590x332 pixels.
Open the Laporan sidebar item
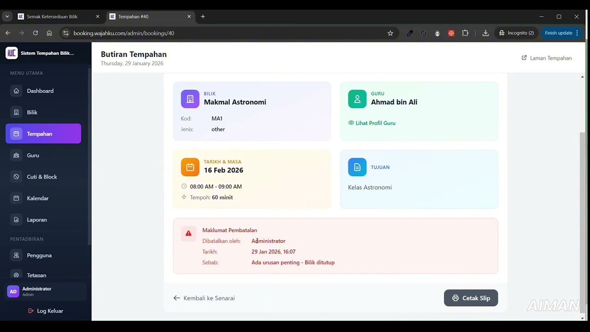coord(43,220)
